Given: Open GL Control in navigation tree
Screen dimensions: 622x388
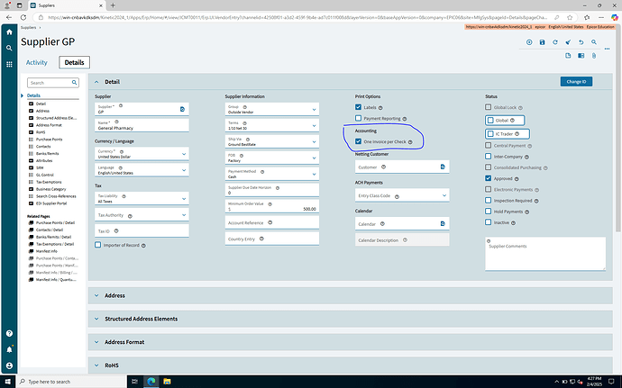Looking at the screenshot, I should click(45, 175).
